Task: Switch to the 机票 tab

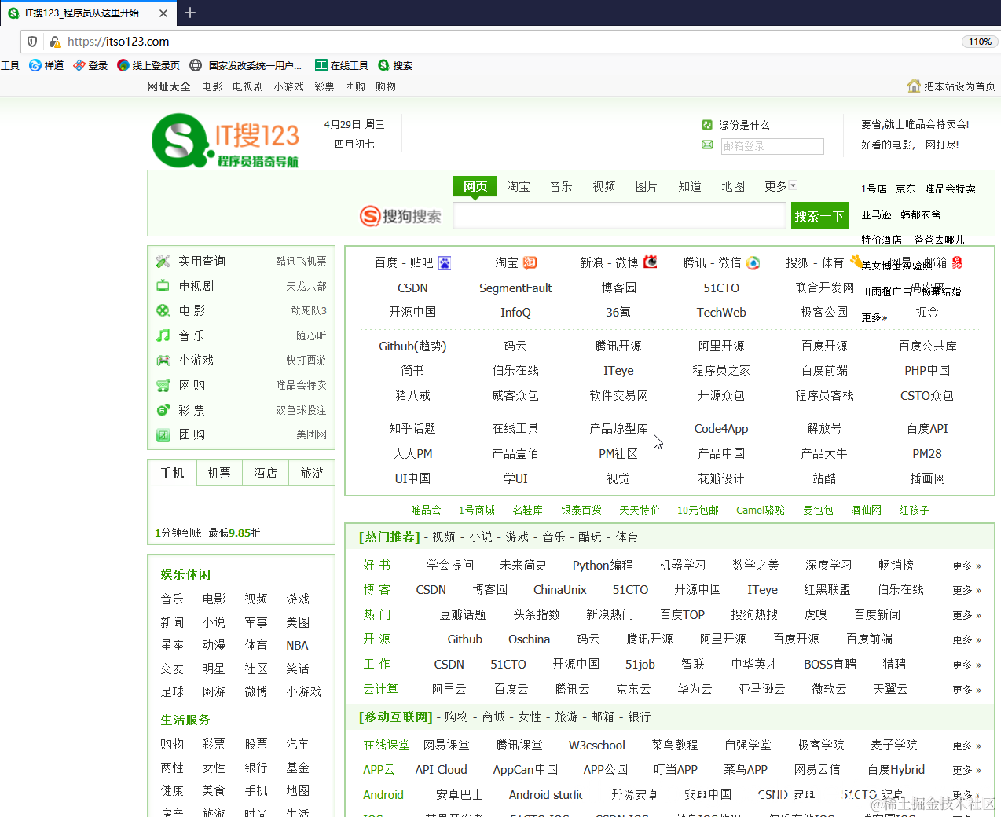Action: pos(219,473)
